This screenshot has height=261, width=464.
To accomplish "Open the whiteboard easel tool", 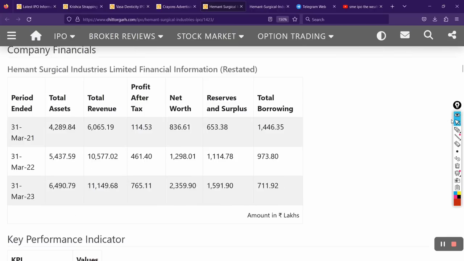I will [x=457, y=173].
